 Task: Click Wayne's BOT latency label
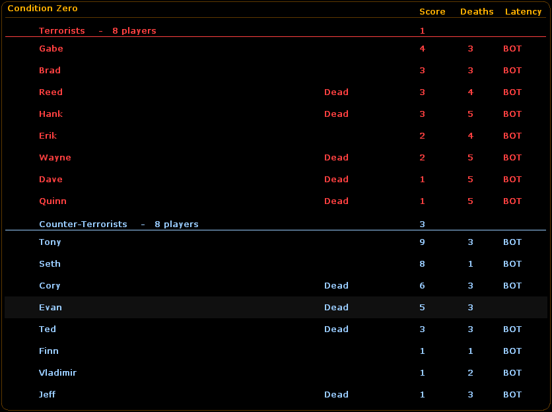pyautogui.click(x=512, y=157)
